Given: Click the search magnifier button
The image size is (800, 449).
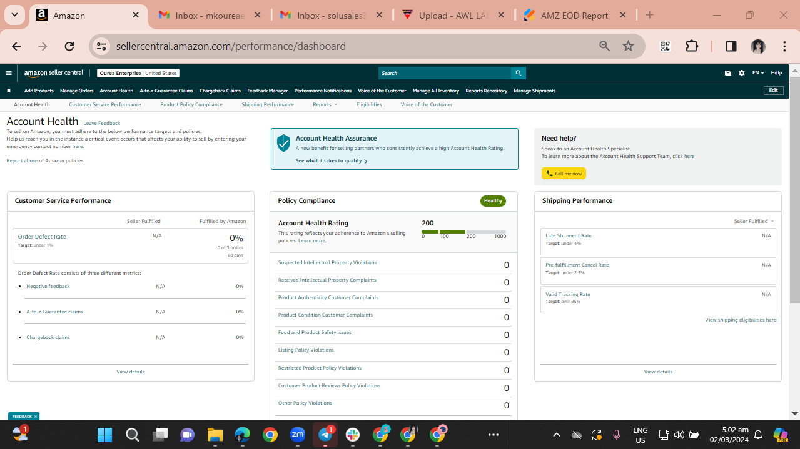Looking at the screenshot, I should coord(519,73).
